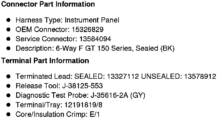Screen dimensions: 222x120
Task: Click the bullet beside Service Connector
Action: (9, 39)
